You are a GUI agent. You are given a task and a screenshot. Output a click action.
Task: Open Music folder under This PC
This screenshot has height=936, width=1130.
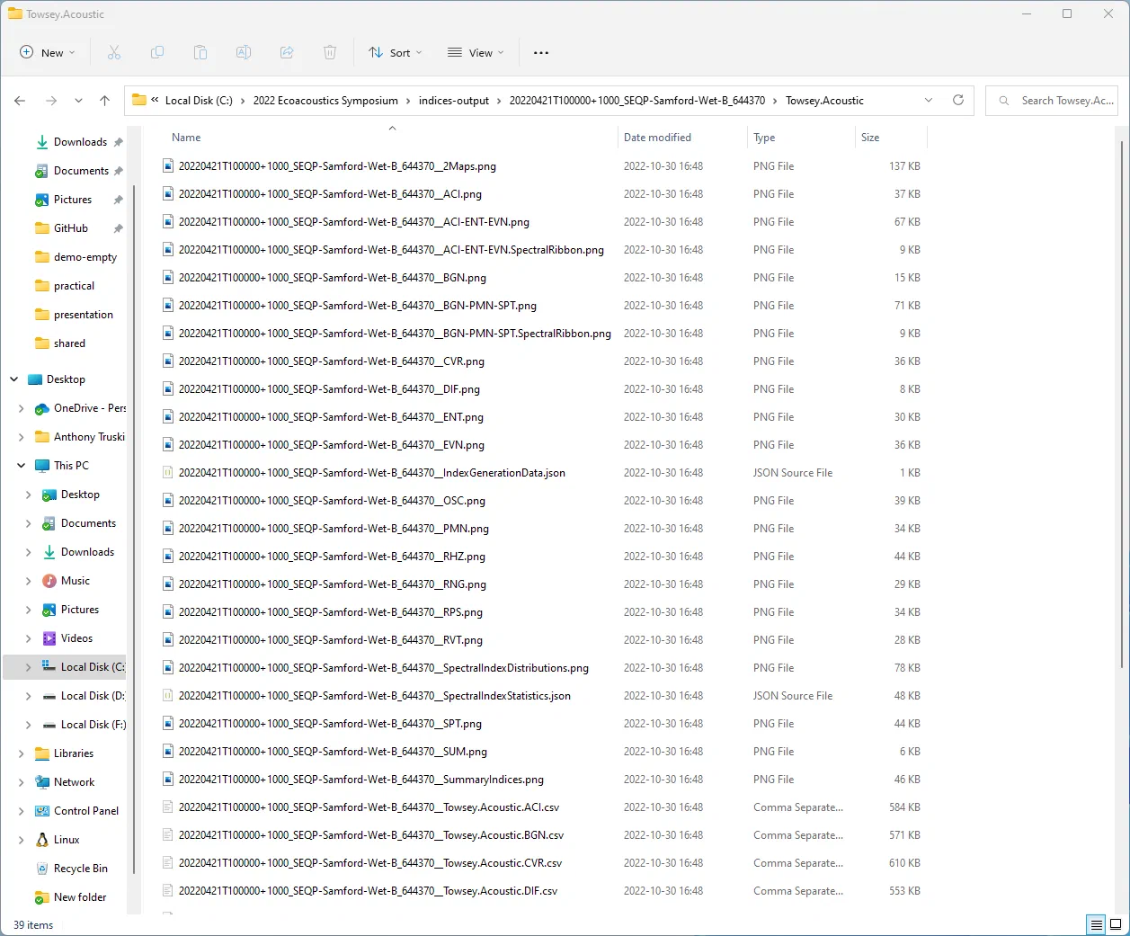coord(76,581)
